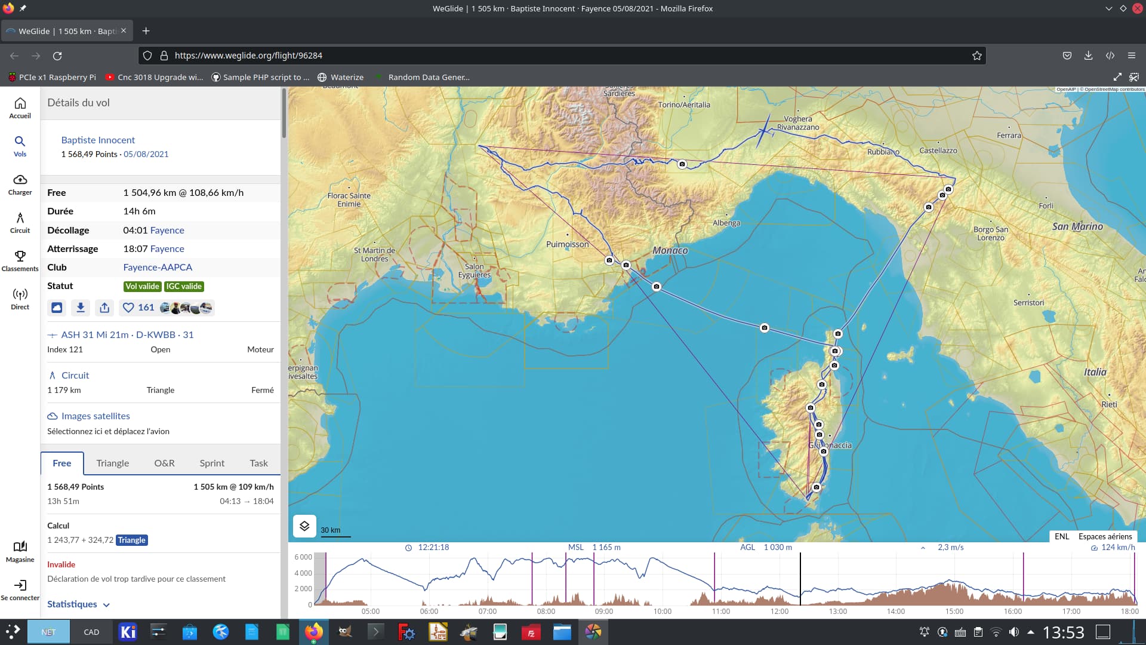Screen dimensions: 1146x645
Task: Switch to the Sprint scoring tab
Action: pyautogui.click(x=212, y=463)
